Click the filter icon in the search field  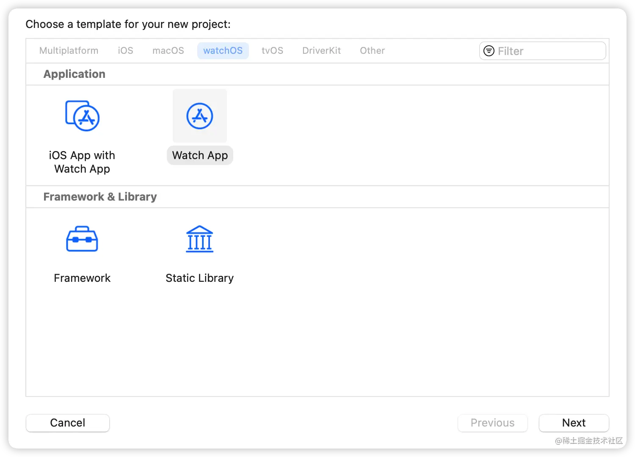coord(489,51)
